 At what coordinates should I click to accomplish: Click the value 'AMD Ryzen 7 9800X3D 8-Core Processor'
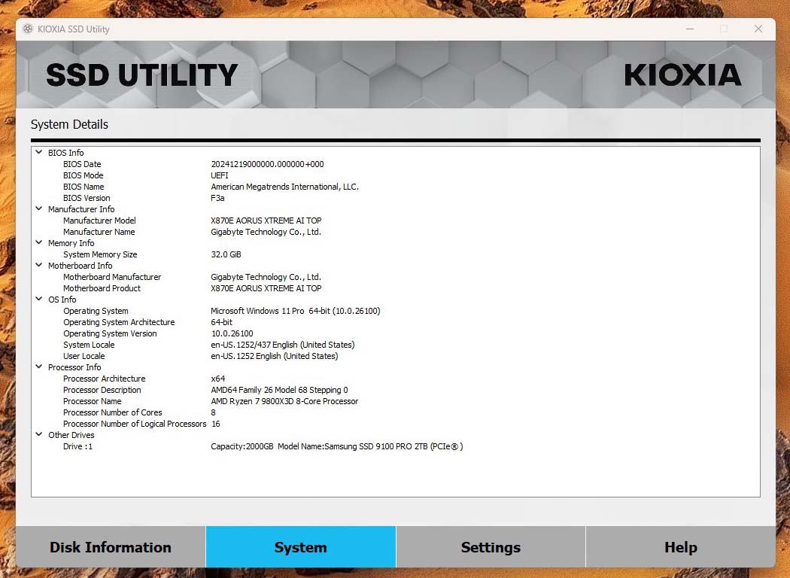click(284, 401)
